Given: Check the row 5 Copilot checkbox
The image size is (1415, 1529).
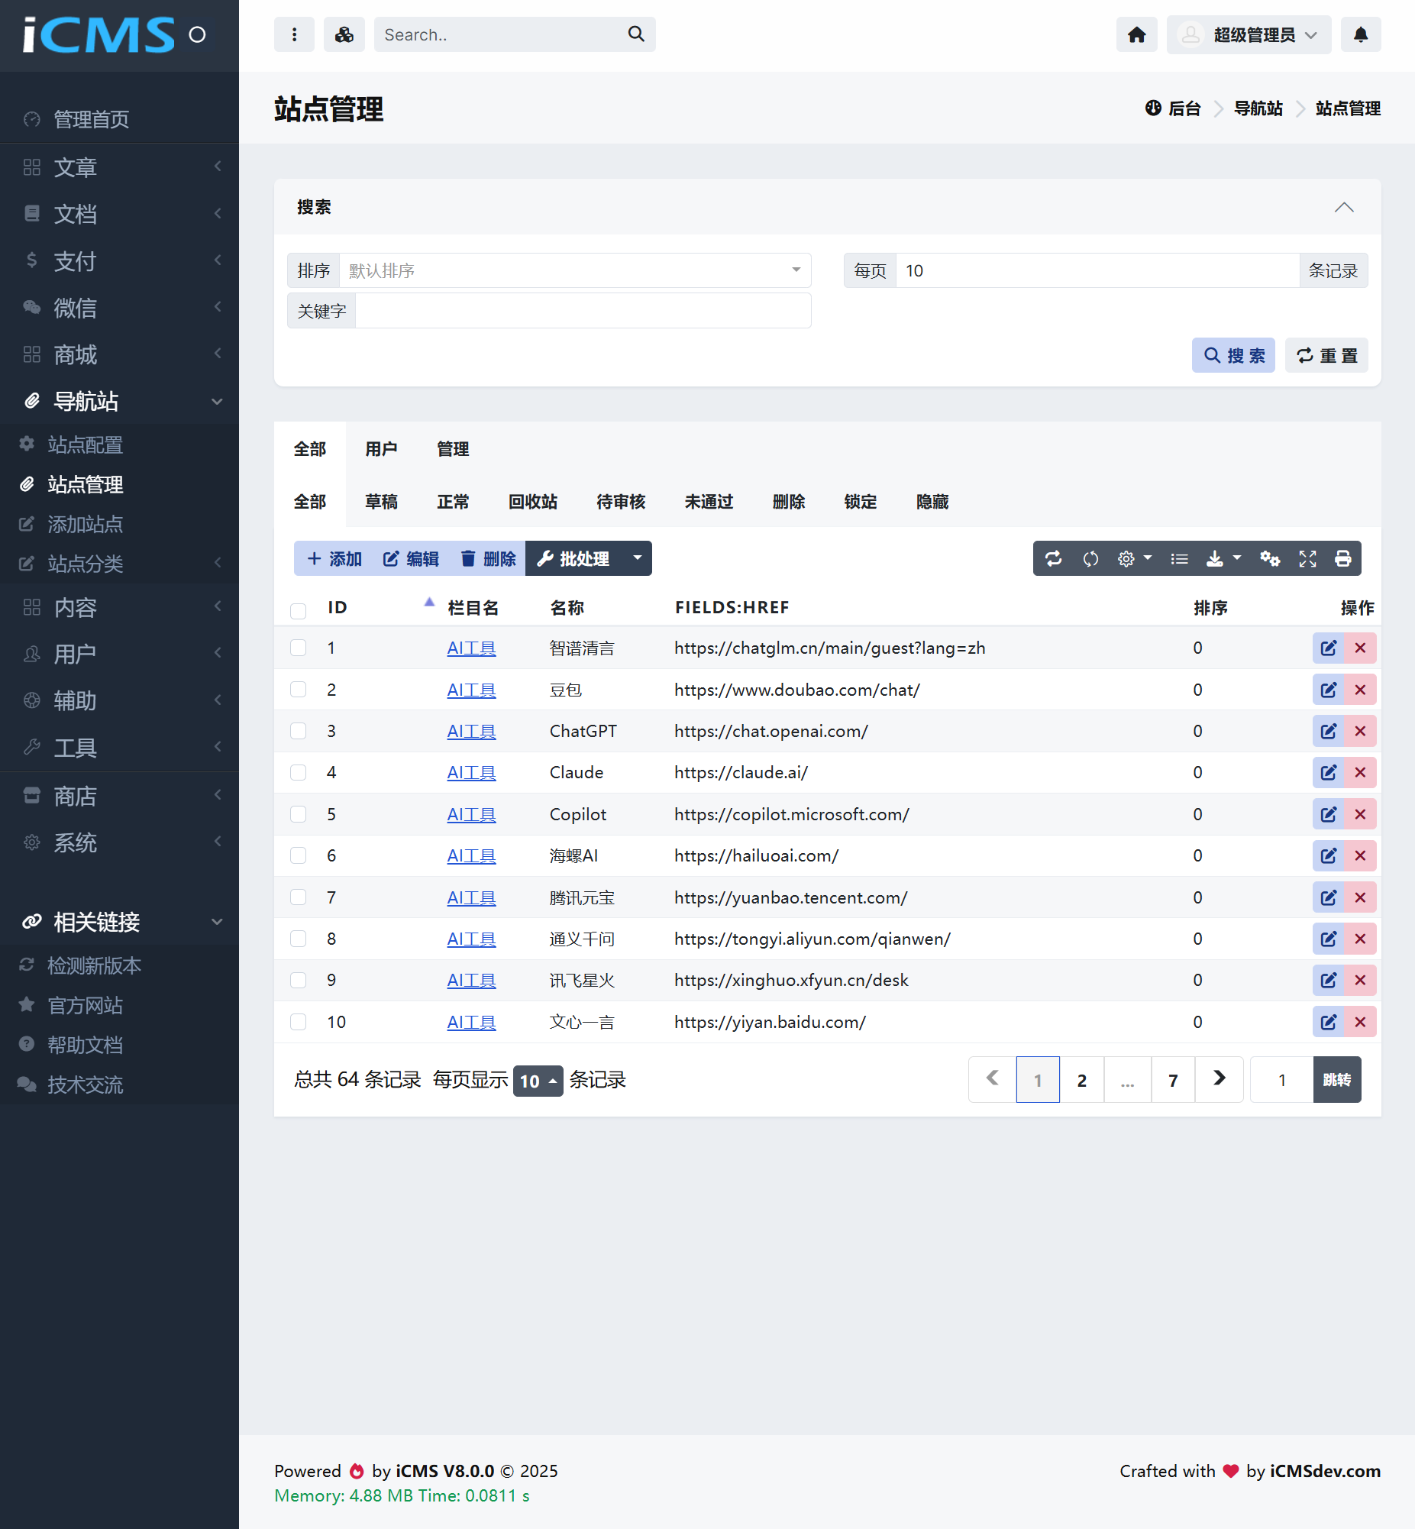Looking at the screenshot, I should tap(298, 814).
